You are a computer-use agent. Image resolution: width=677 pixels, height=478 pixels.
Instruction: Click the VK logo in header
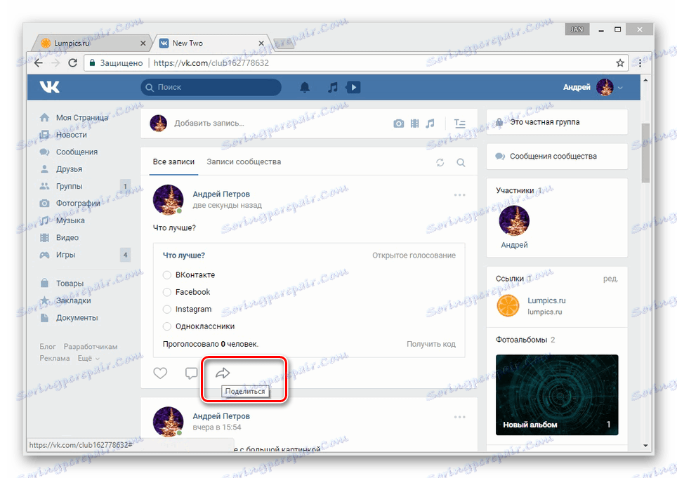[x=50, y=87]
